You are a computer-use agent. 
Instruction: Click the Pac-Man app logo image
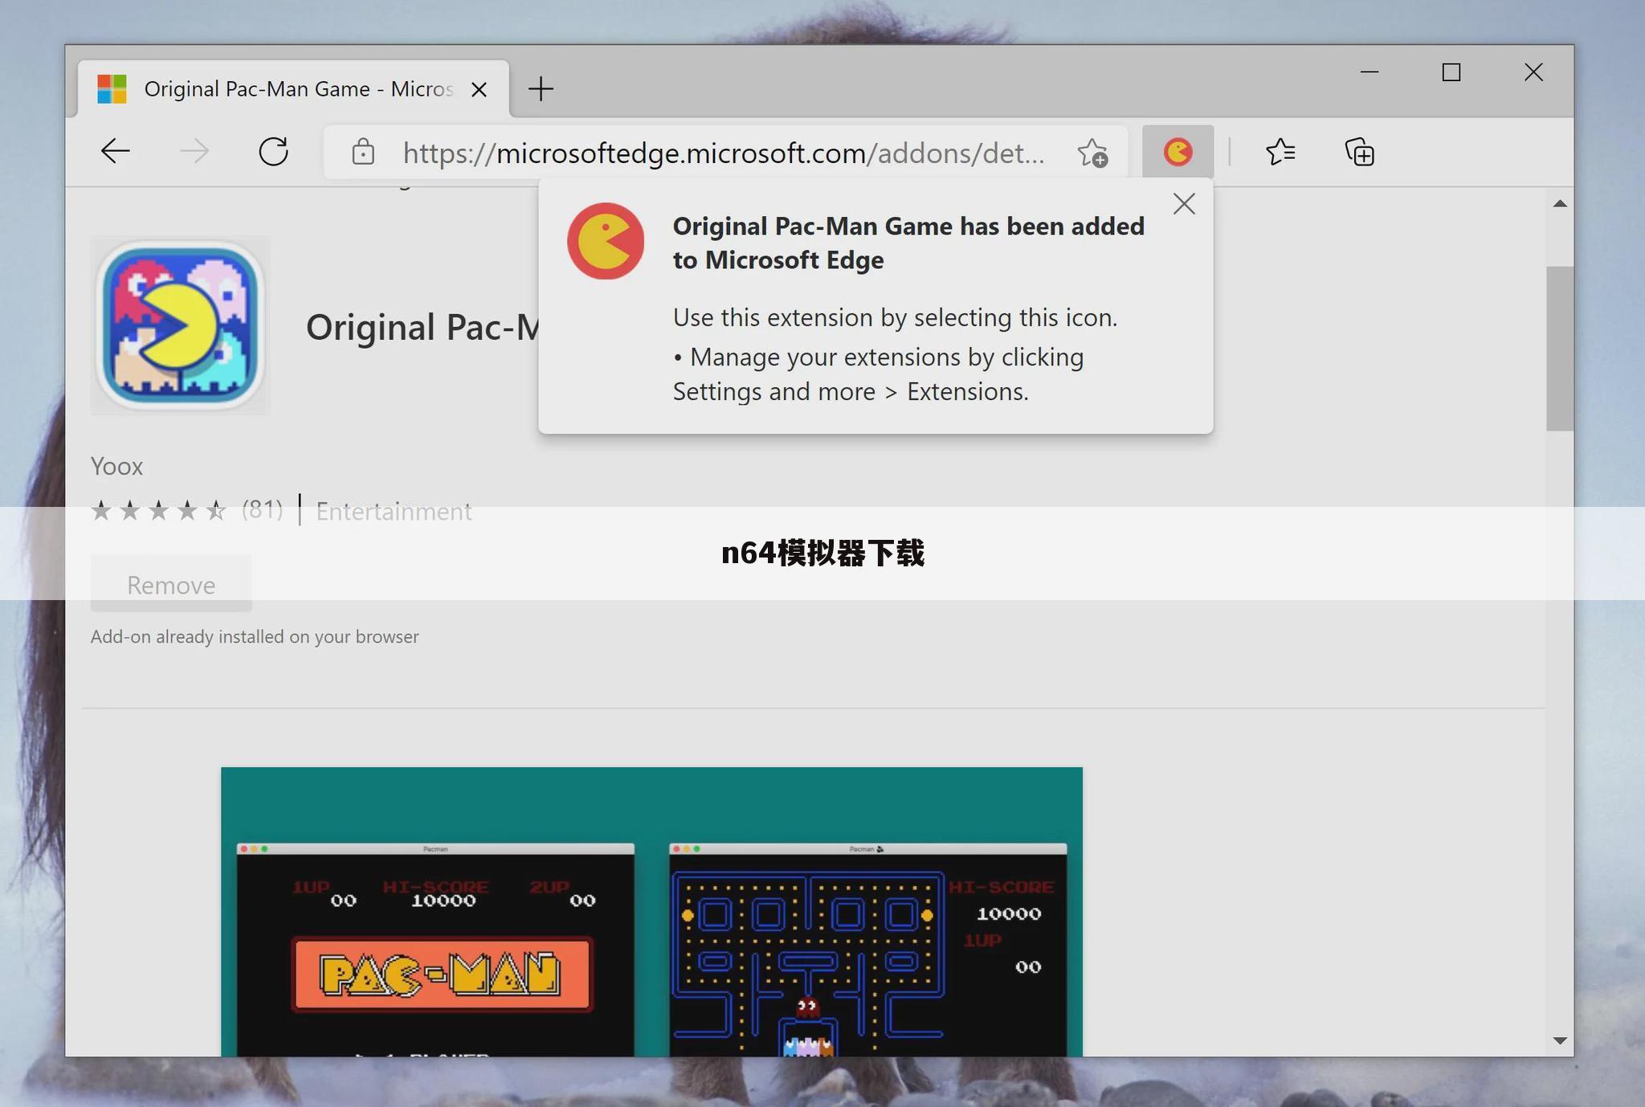tap(180, 325)
